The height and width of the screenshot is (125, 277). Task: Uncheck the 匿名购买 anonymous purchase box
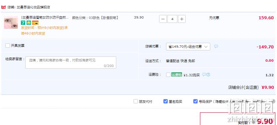(x=165, y=101)
